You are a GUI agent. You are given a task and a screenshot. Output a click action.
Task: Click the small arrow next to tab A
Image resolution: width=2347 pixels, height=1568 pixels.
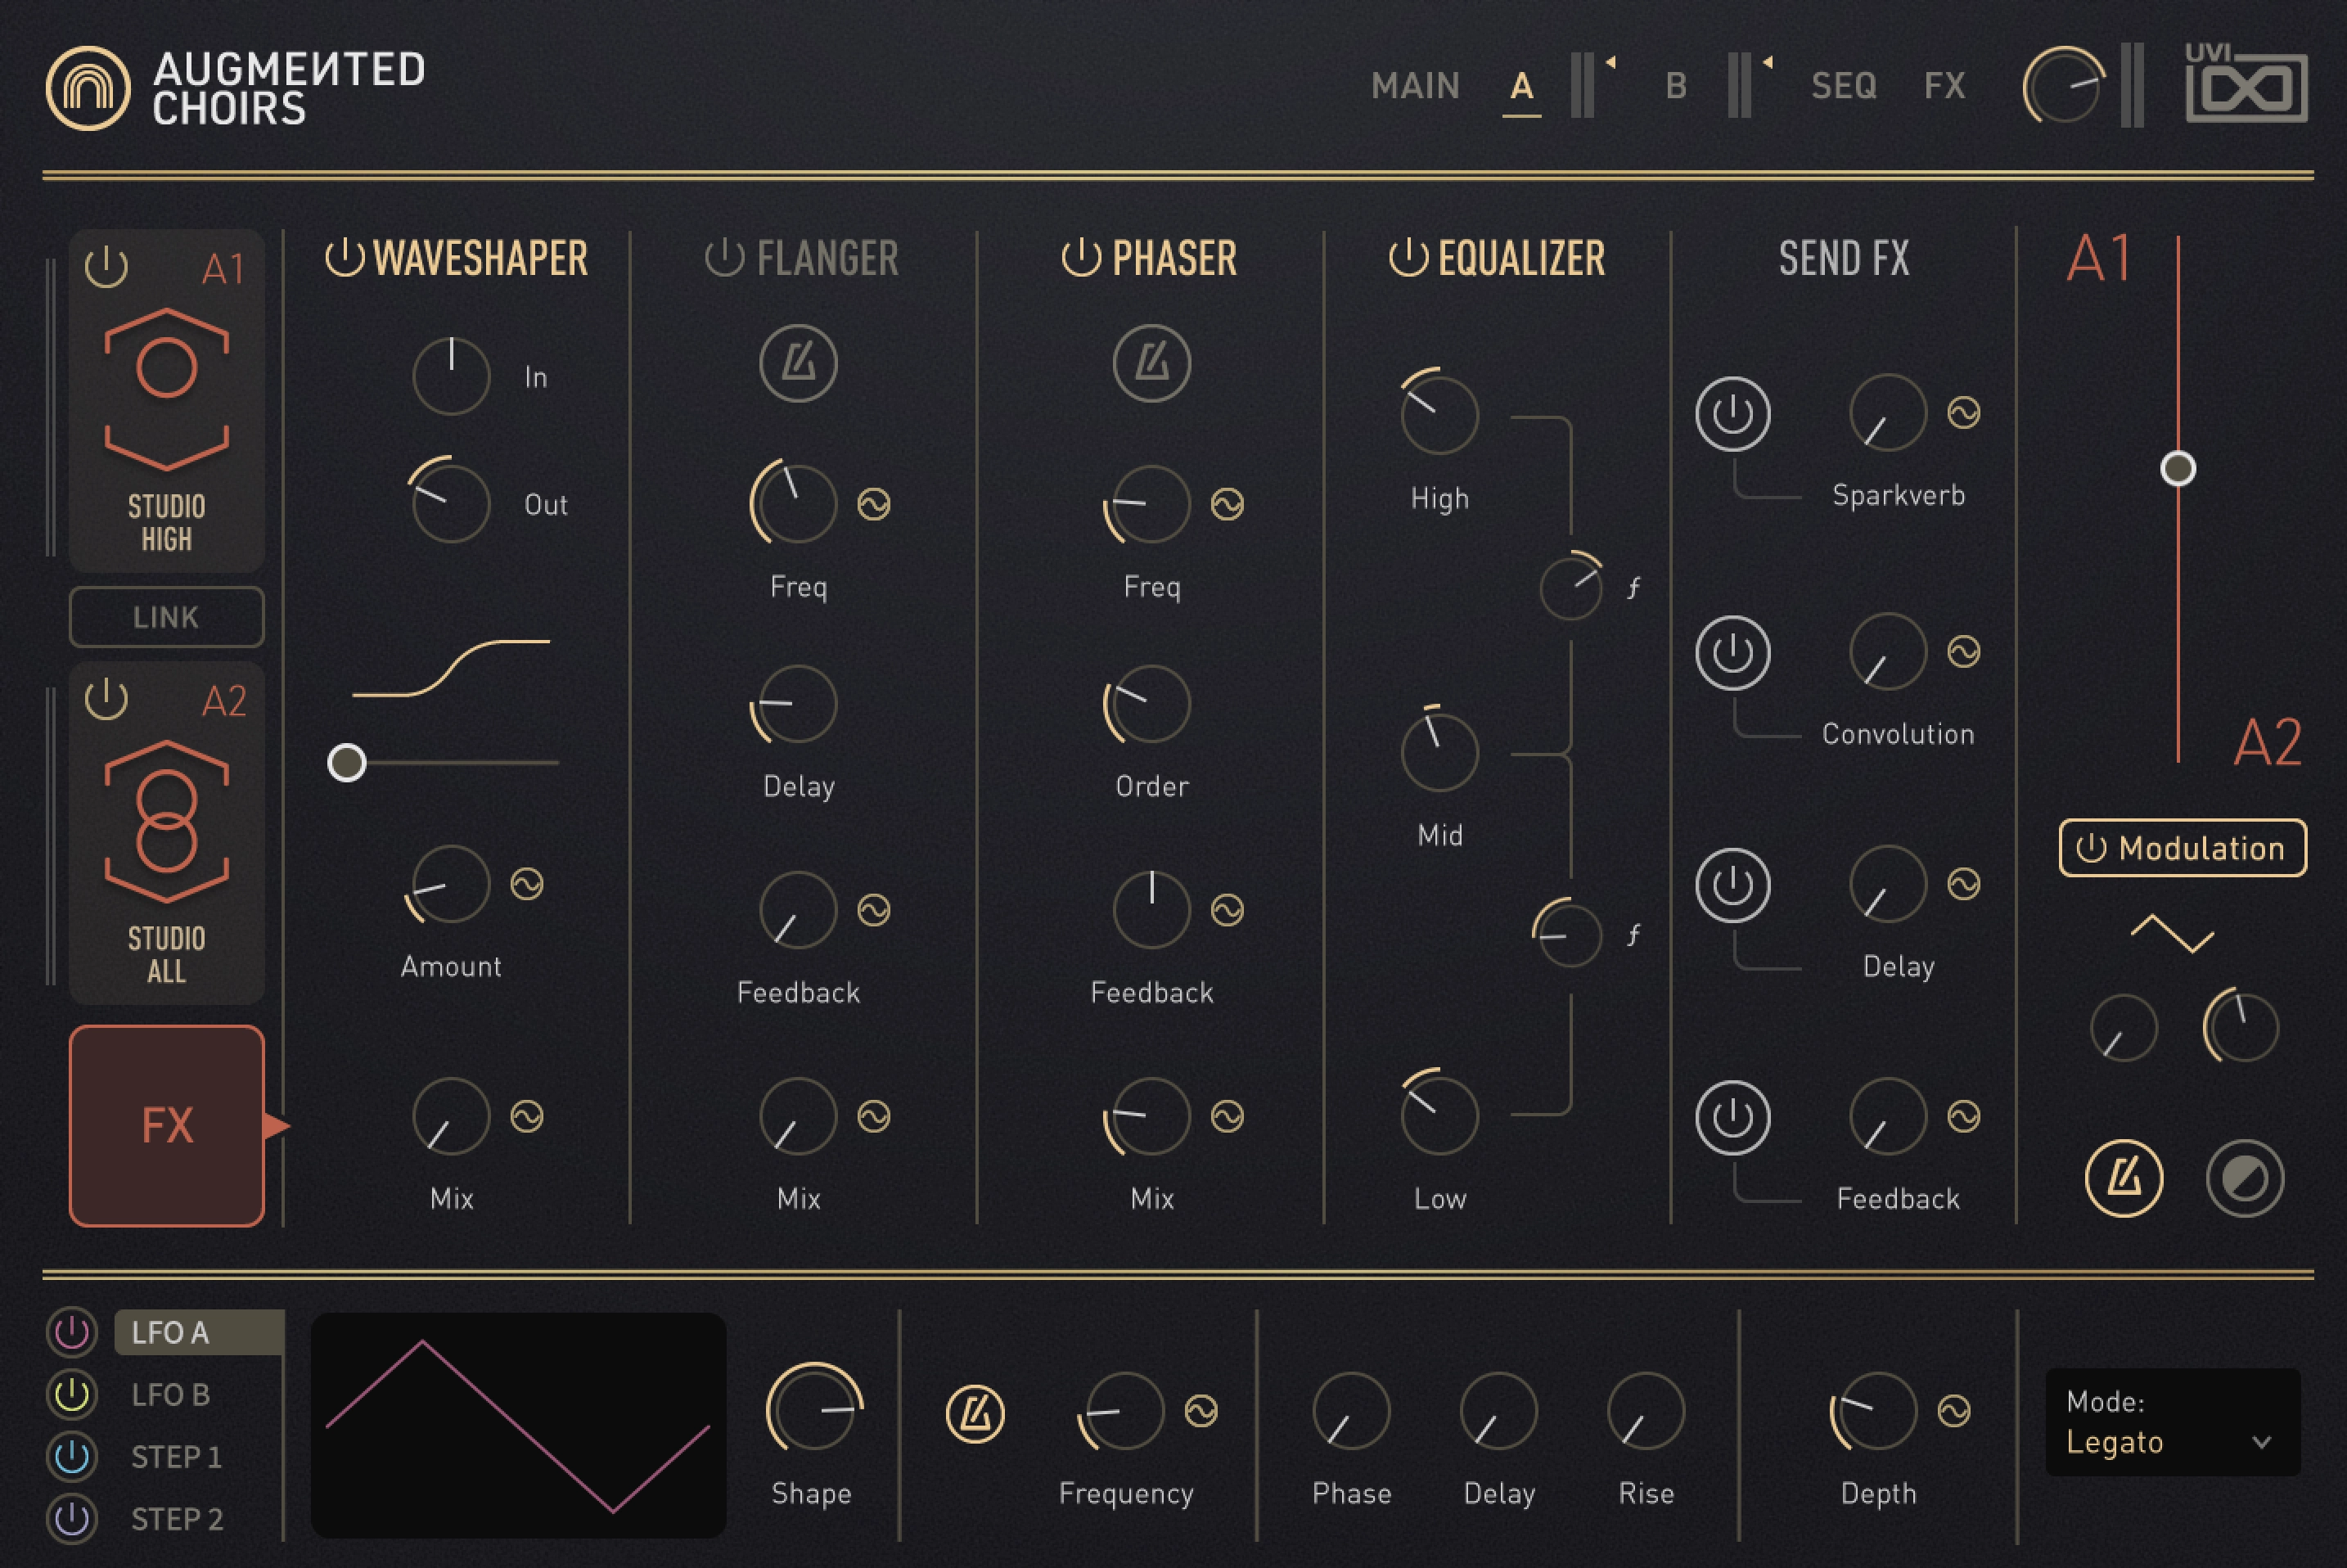click(1610, 62)
